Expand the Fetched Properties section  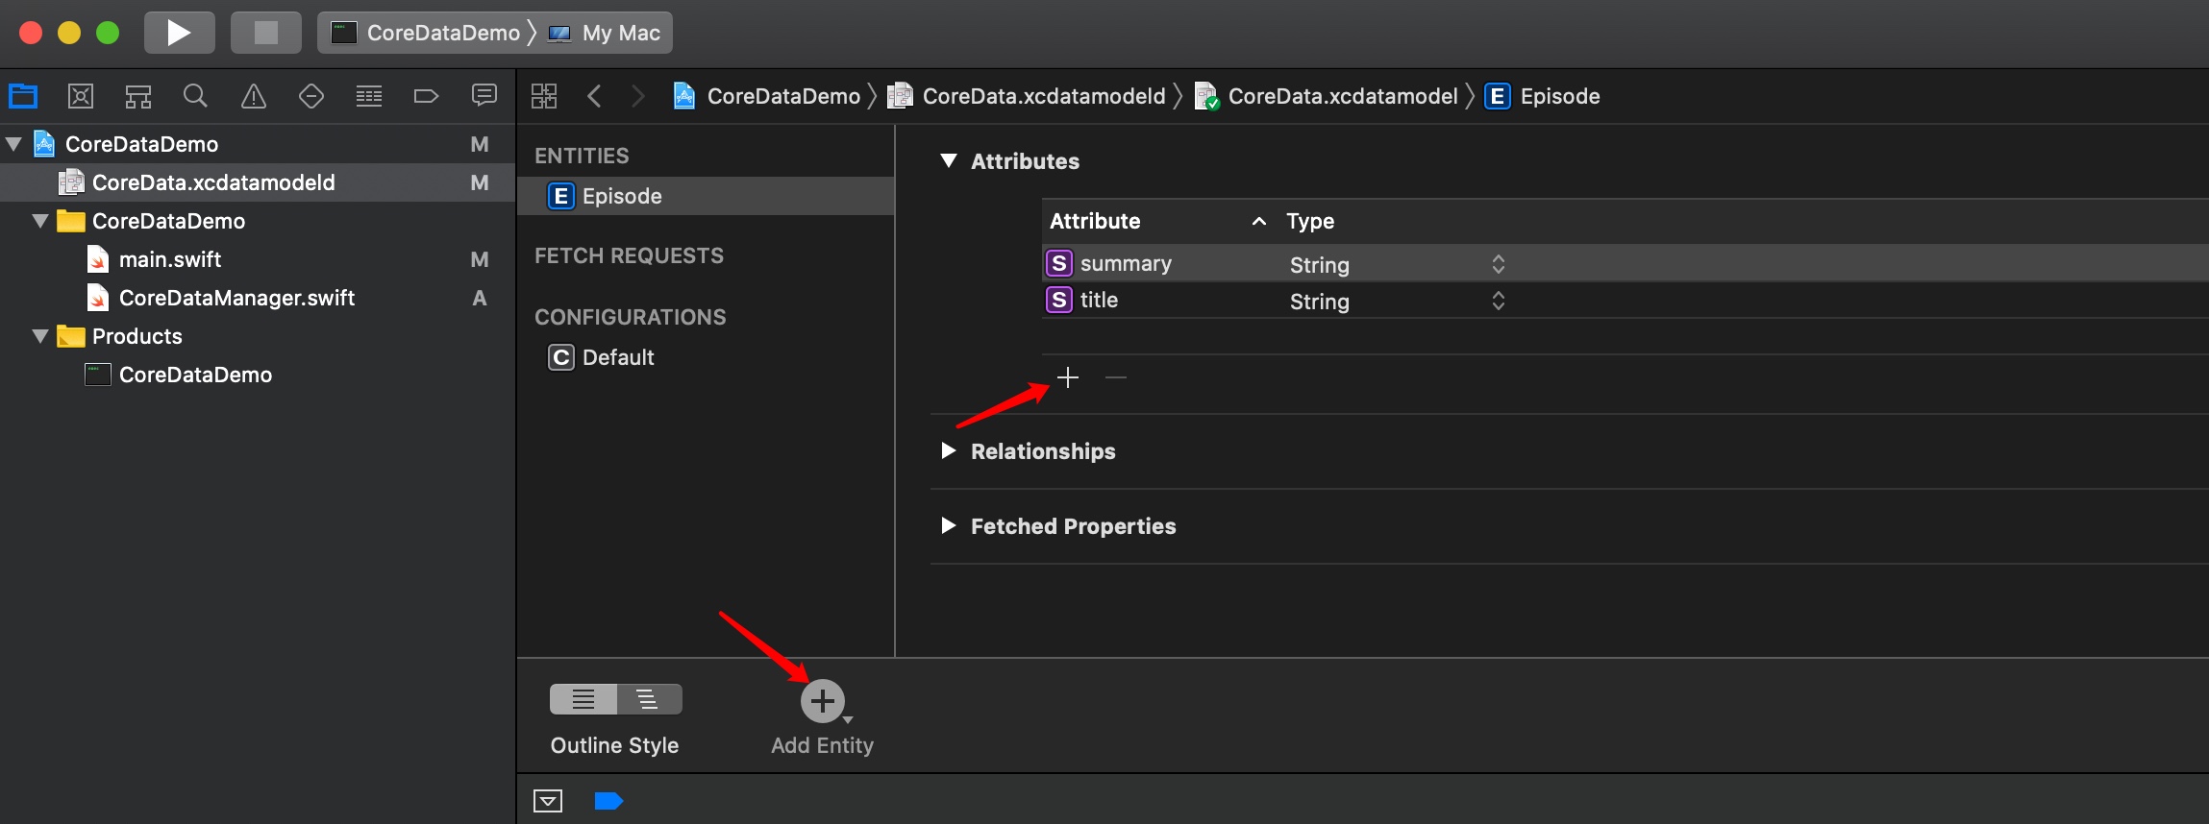pyautogui.click(x=949, y=525)
